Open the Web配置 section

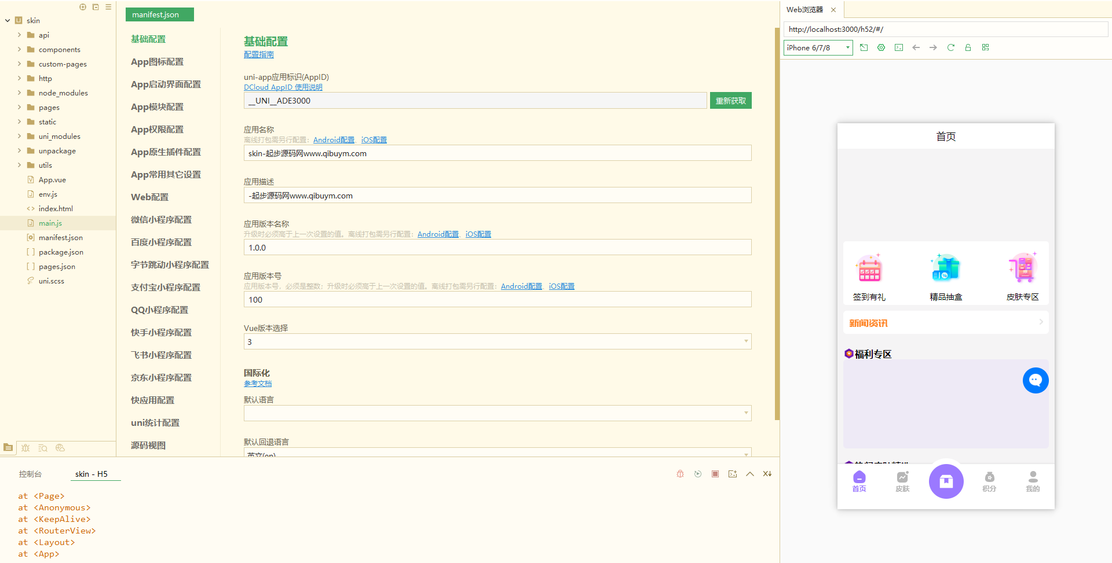149,197
